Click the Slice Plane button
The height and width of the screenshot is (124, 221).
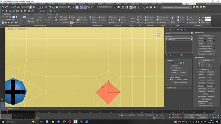[x=202, y=78]
